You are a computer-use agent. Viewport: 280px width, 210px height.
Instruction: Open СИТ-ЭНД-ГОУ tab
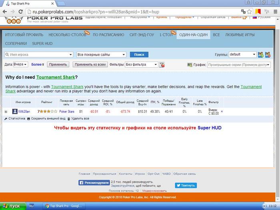click(142, 35)
